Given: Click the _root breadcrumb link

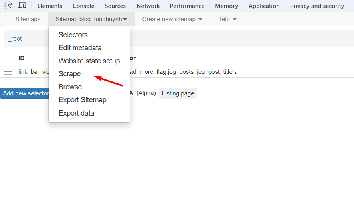Looking at the screenshot, I should tap(15, 39).
